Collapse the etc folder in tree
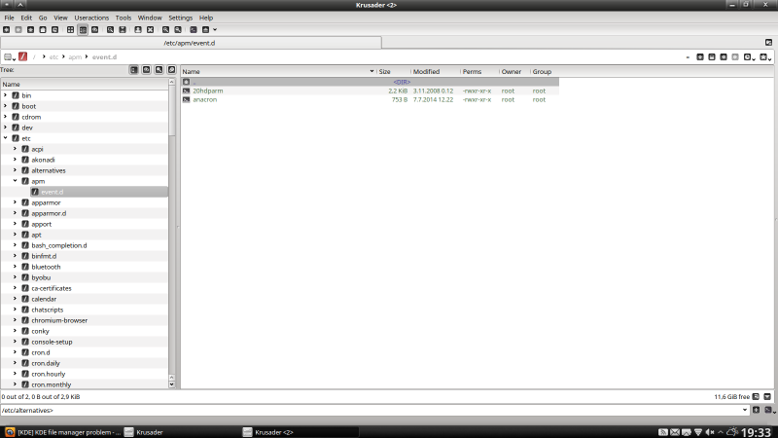778x438 pixels. click(x=5, y=138)
